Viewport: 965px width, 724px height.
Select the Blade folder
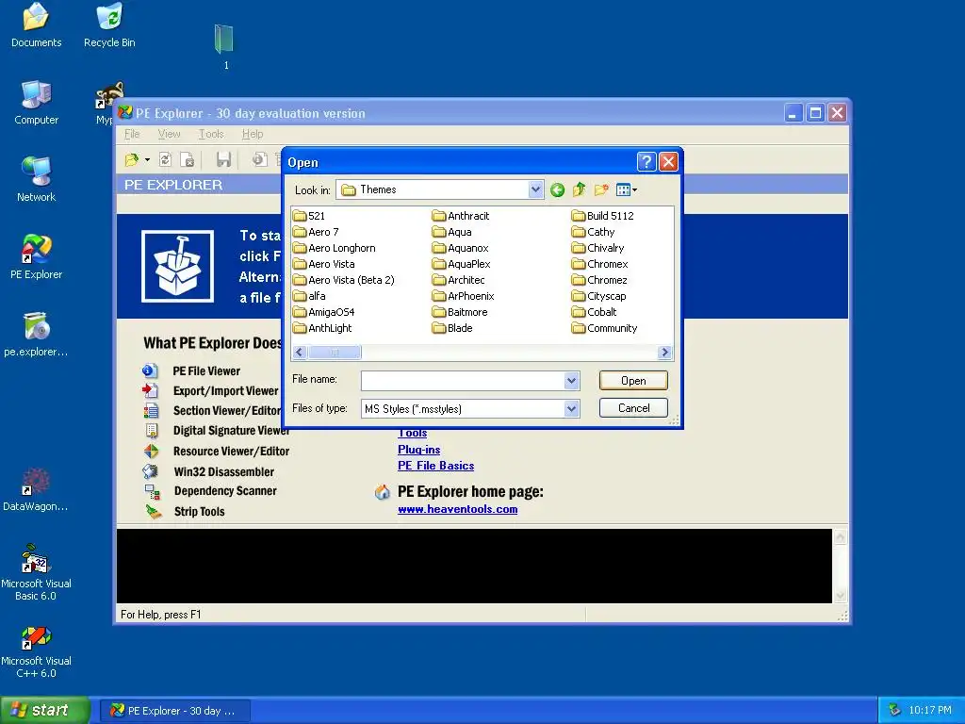pos(453,328)
